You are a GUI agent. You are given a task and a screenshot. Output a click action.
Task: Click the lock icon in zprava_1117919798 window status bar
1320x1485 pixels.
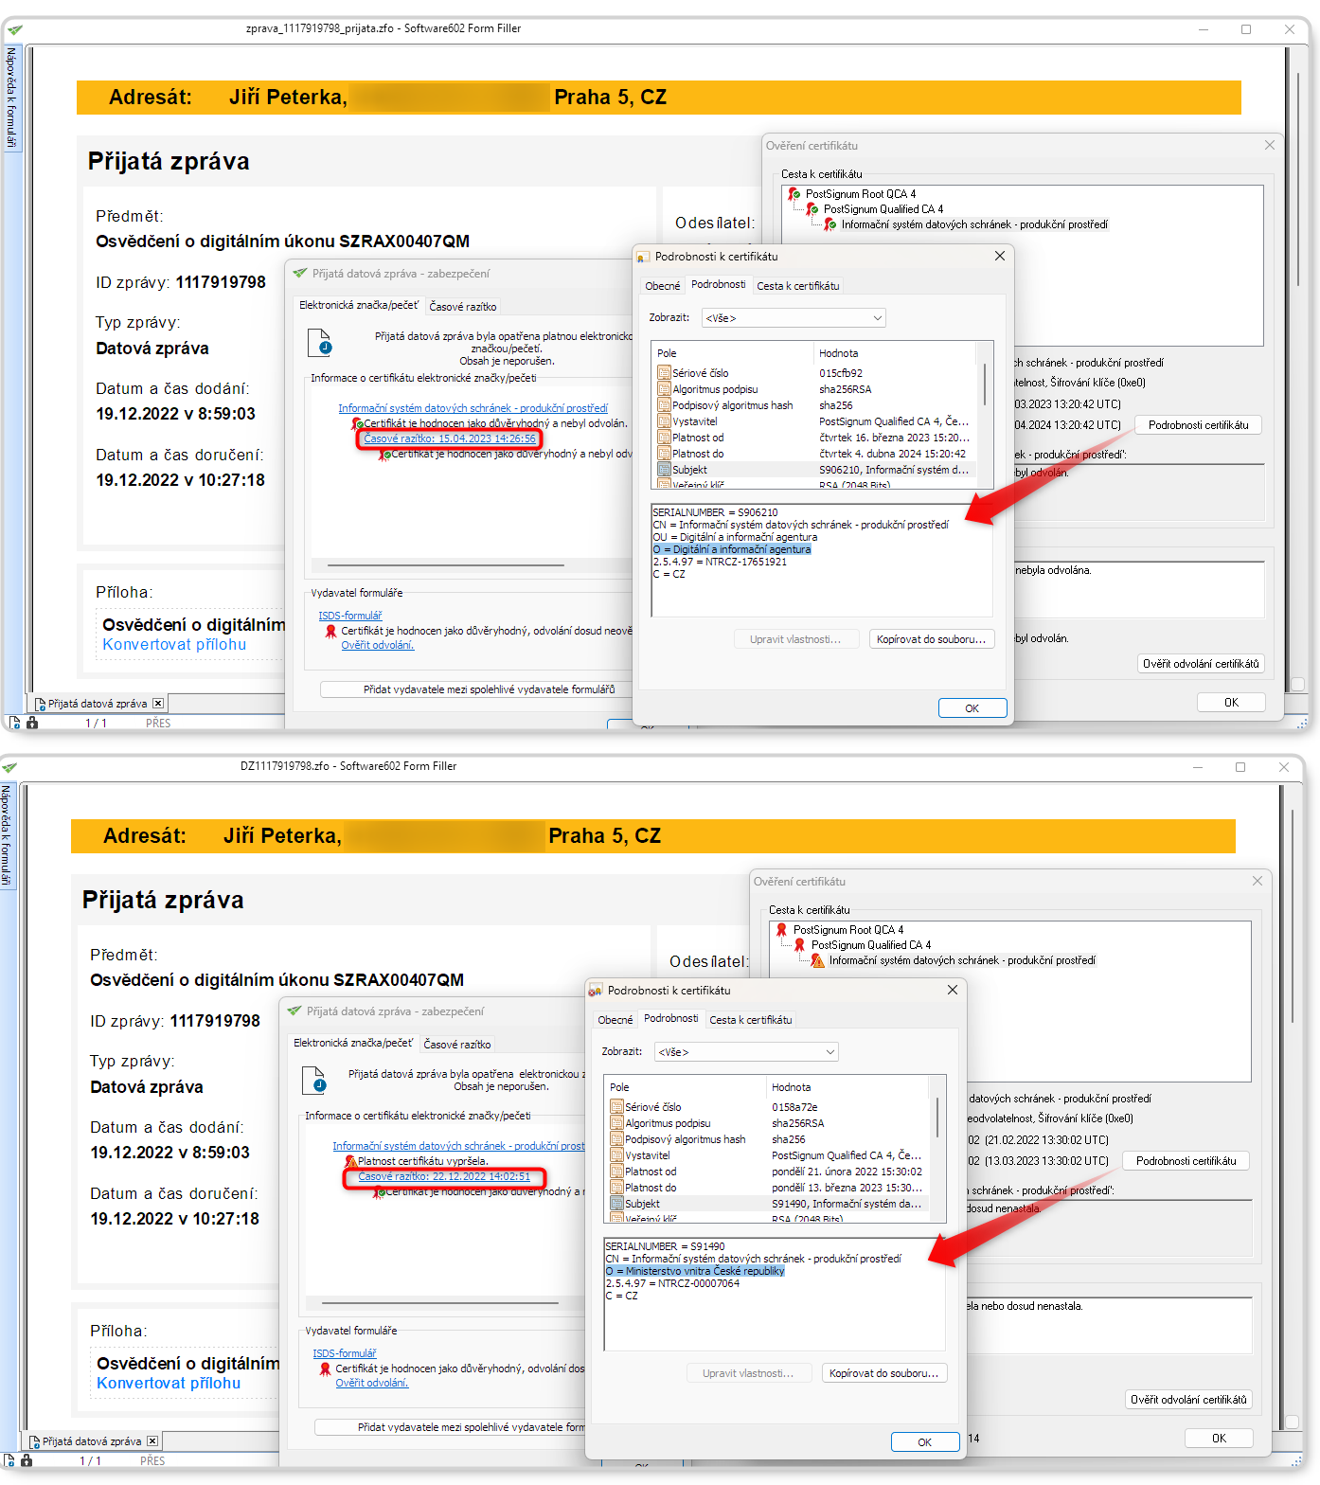32,723
